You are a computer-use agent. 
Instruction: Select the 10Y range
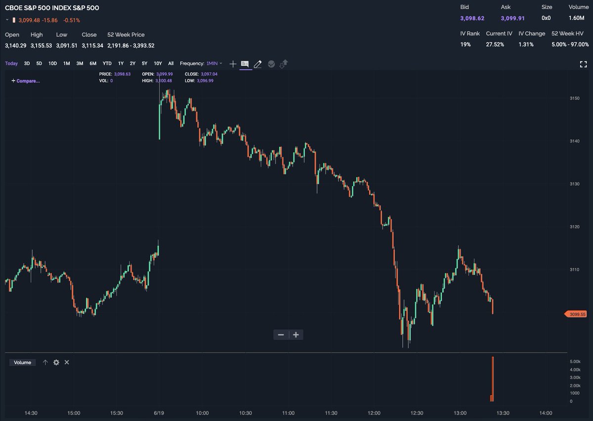click(158, 63)
